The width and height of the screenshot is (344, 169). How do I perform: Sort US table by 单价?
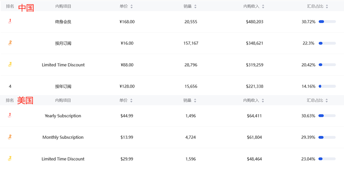coord(131,100)
